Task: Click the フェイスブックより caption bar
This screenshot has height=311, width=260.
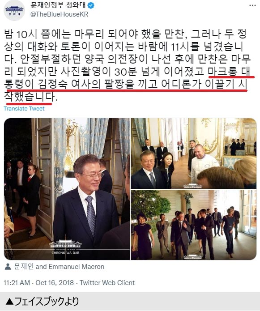Action: 130,301
